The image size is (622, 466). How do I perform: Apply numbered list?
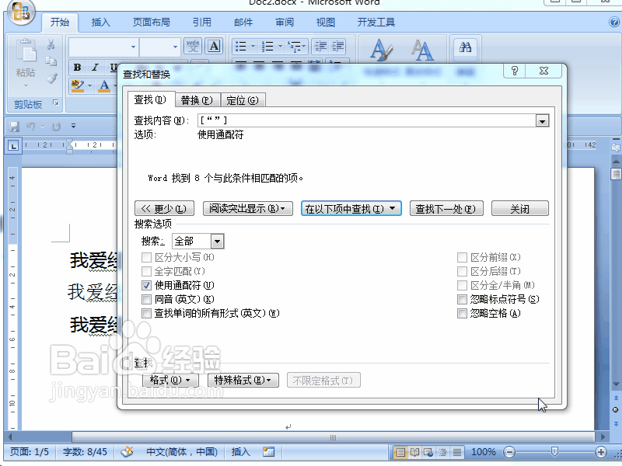[267, 47]
